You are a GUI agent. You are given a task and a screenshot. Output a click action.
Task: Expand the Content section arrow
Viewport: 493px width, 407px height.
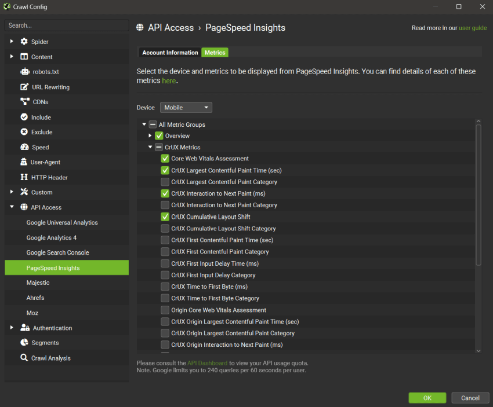tap(12, 57)
